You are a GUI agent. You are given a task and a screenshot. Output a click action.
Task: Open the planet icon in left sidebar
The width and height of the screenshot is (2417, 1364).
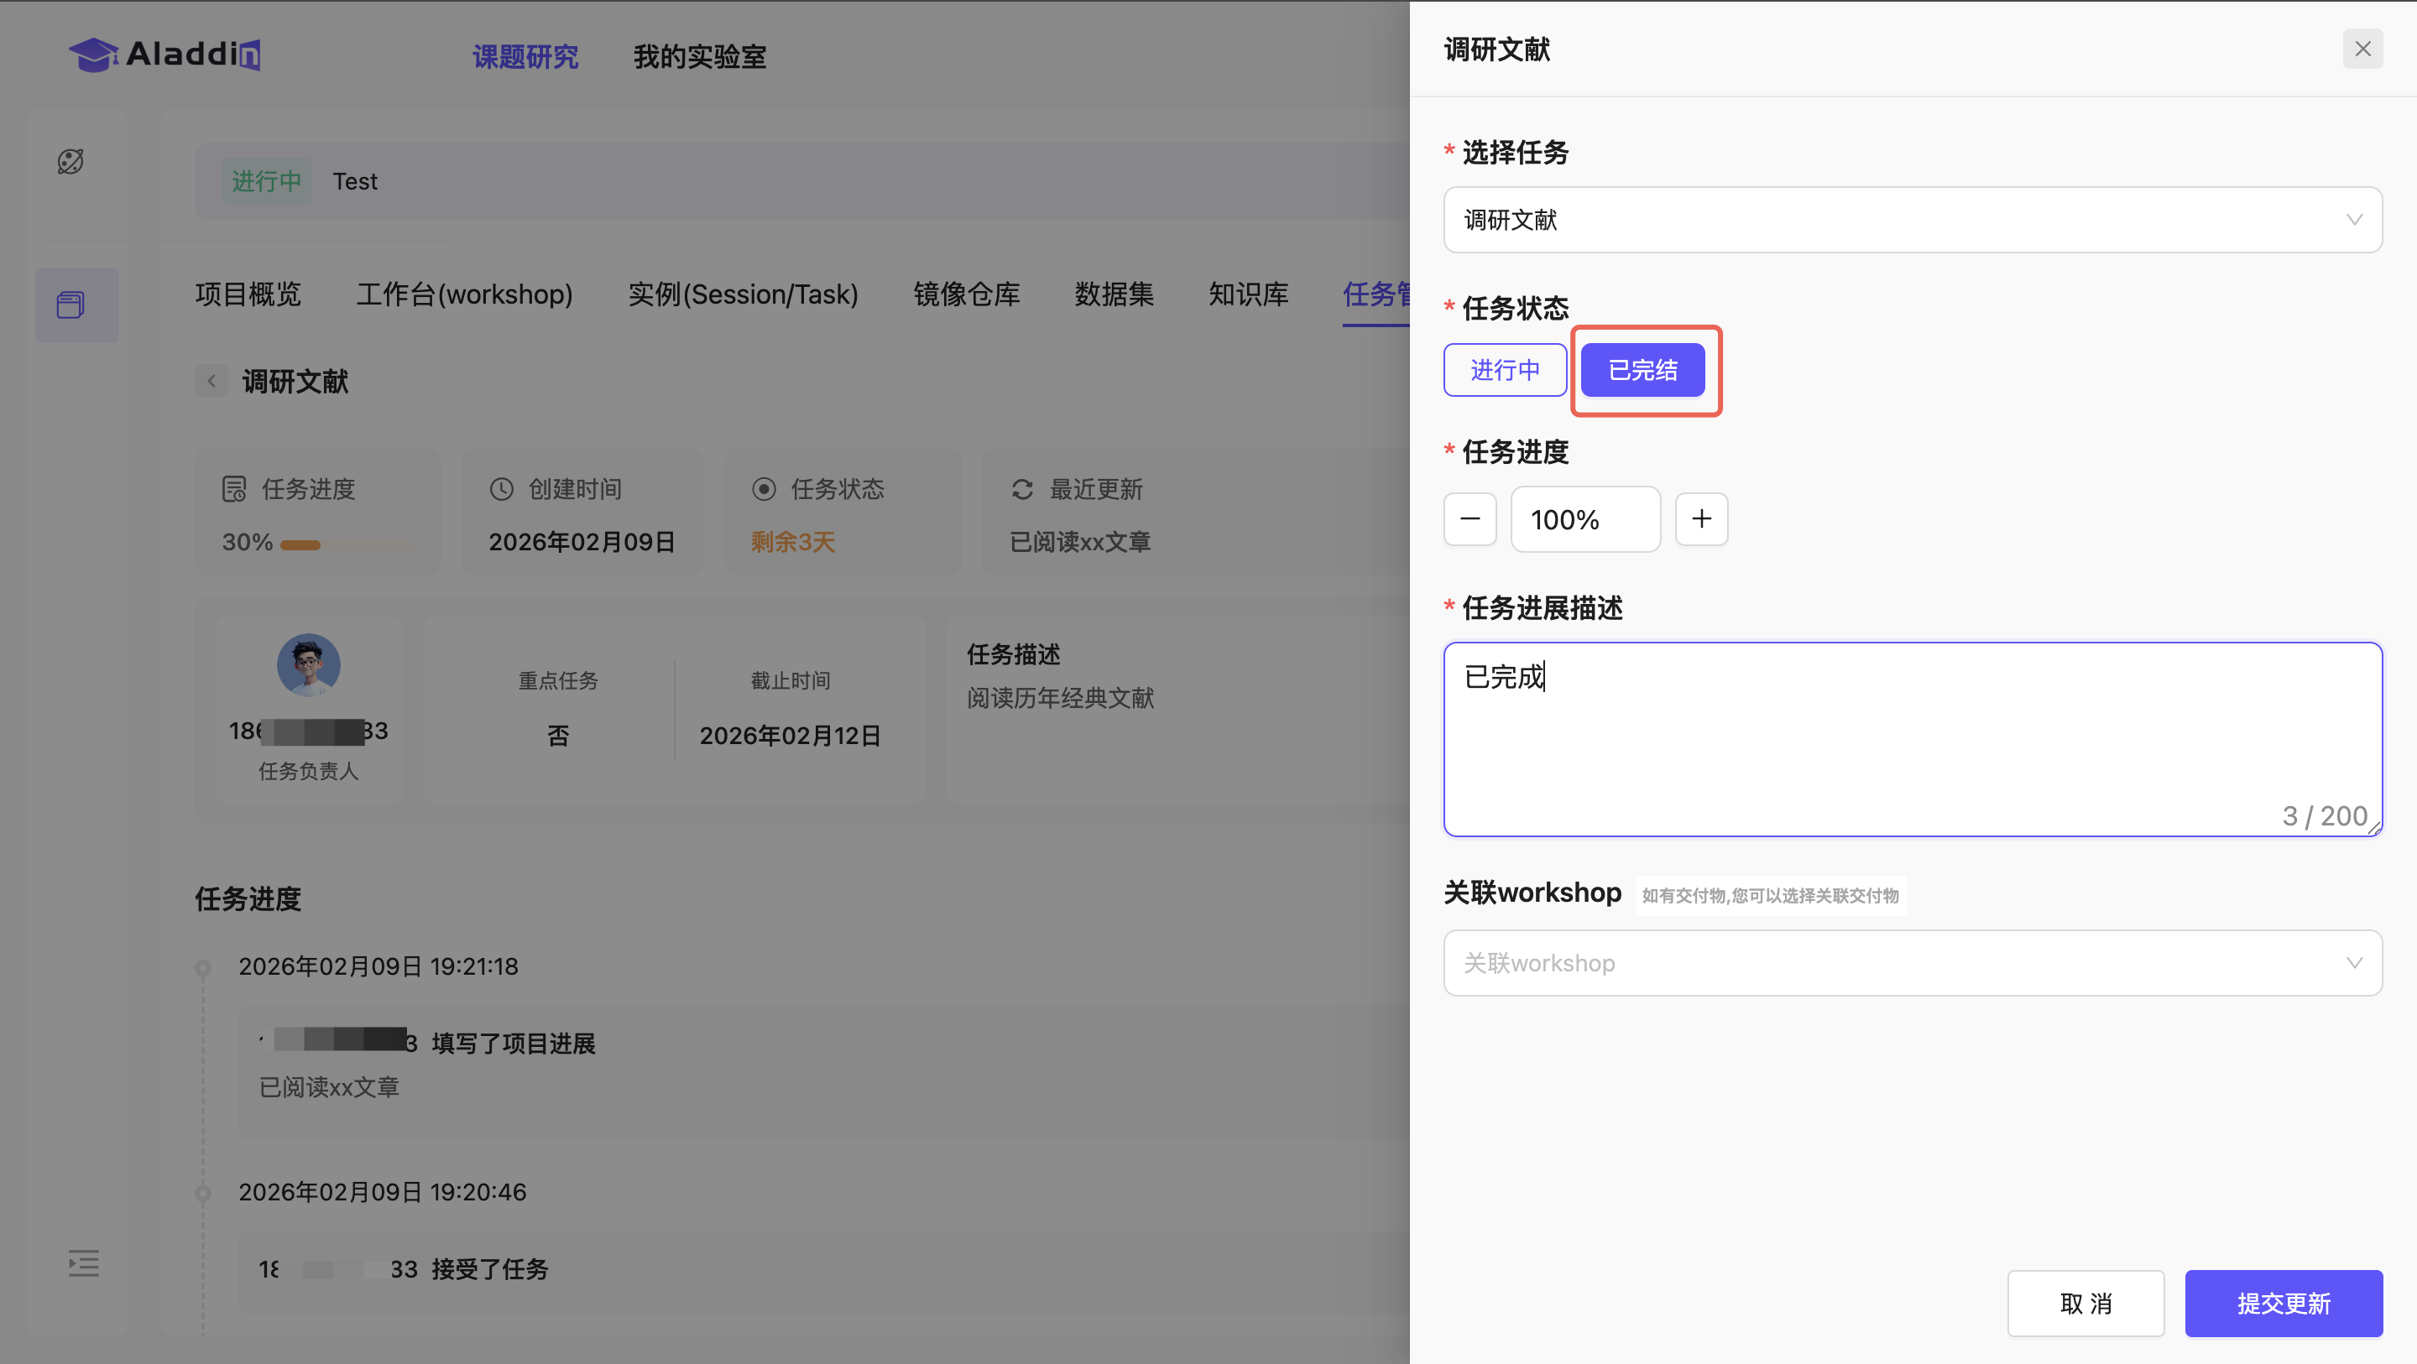coord(70,161)
